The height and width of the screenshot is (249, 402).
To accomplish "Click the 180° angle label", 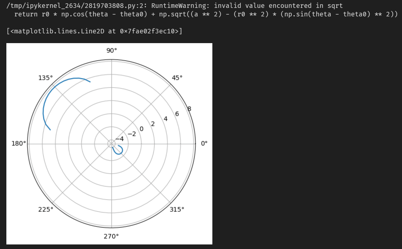I will point(19,143).
